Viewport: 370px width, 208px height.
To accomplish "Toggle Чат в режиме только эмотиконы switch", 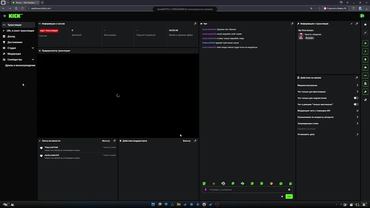I will (356, 104).
